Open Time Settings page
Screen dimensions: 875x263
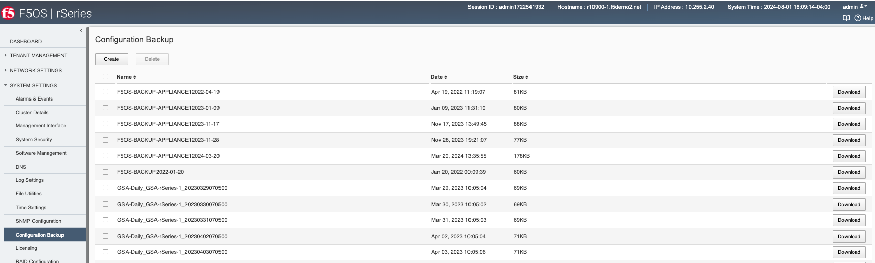(x=31, y=208)
